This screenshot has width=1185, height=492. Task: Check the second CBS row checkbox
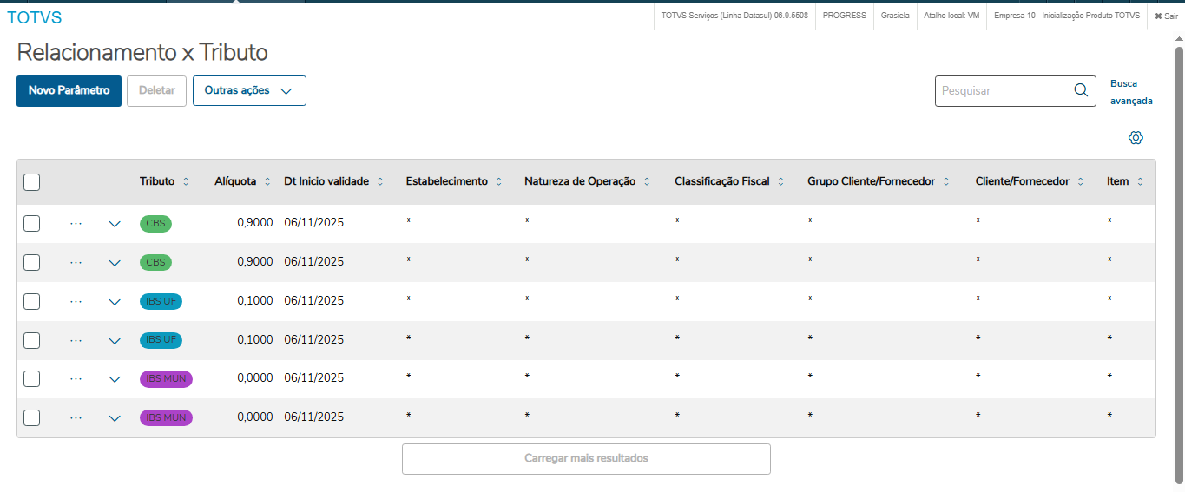coord(31,262)
